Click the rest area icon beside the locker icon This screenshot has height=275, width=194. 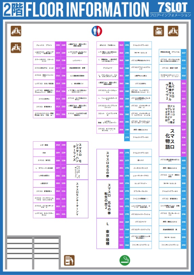(x=173, y=31)
